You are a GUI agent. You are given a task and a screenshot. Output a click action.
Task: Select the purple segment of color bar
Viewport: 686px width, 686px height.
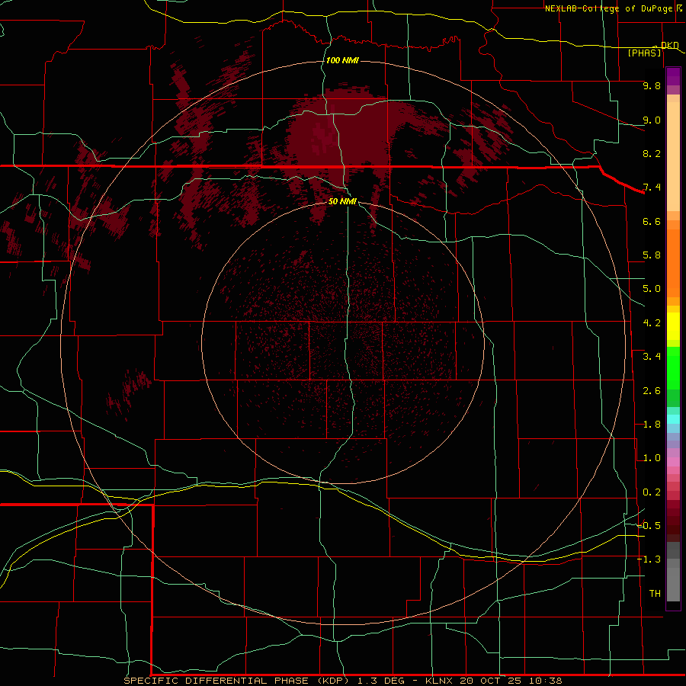[x=673, y=77]
